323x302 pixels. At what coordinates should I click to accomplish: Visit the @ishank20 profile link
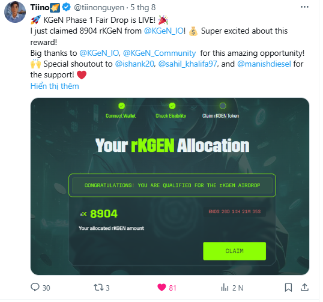[x=134, y=64]
